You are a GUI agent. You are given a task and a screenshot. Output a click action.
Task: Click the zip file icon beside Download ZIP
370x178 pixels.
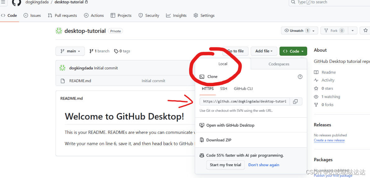pyautogui.click(x=202, y=140)
